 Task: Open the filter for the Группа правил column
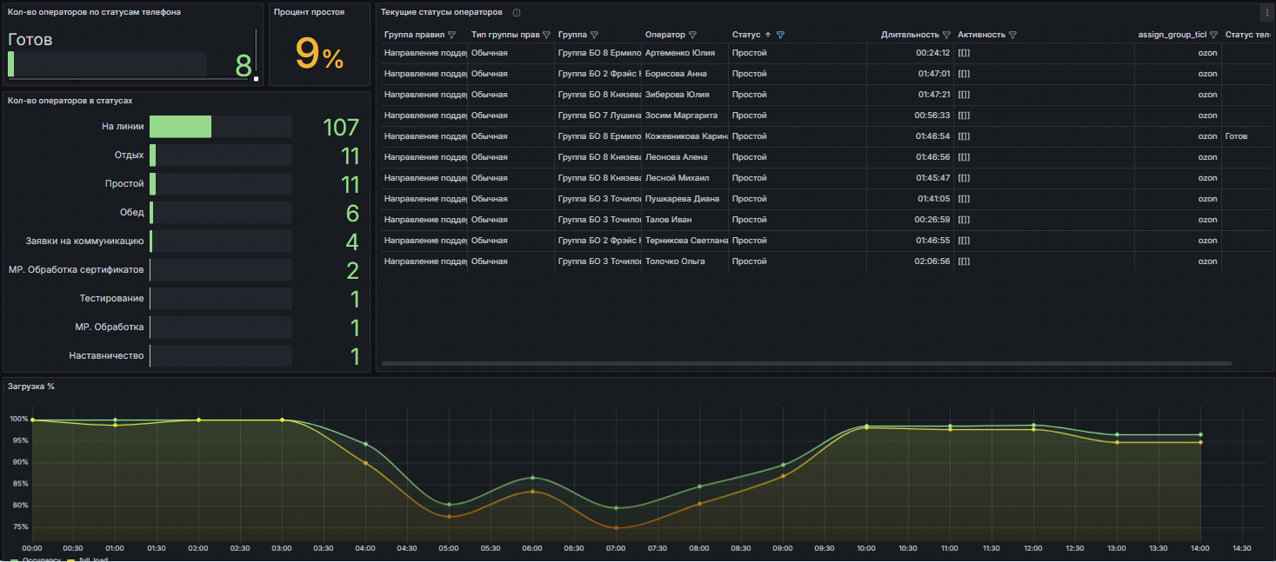click(x=451, y=36)
